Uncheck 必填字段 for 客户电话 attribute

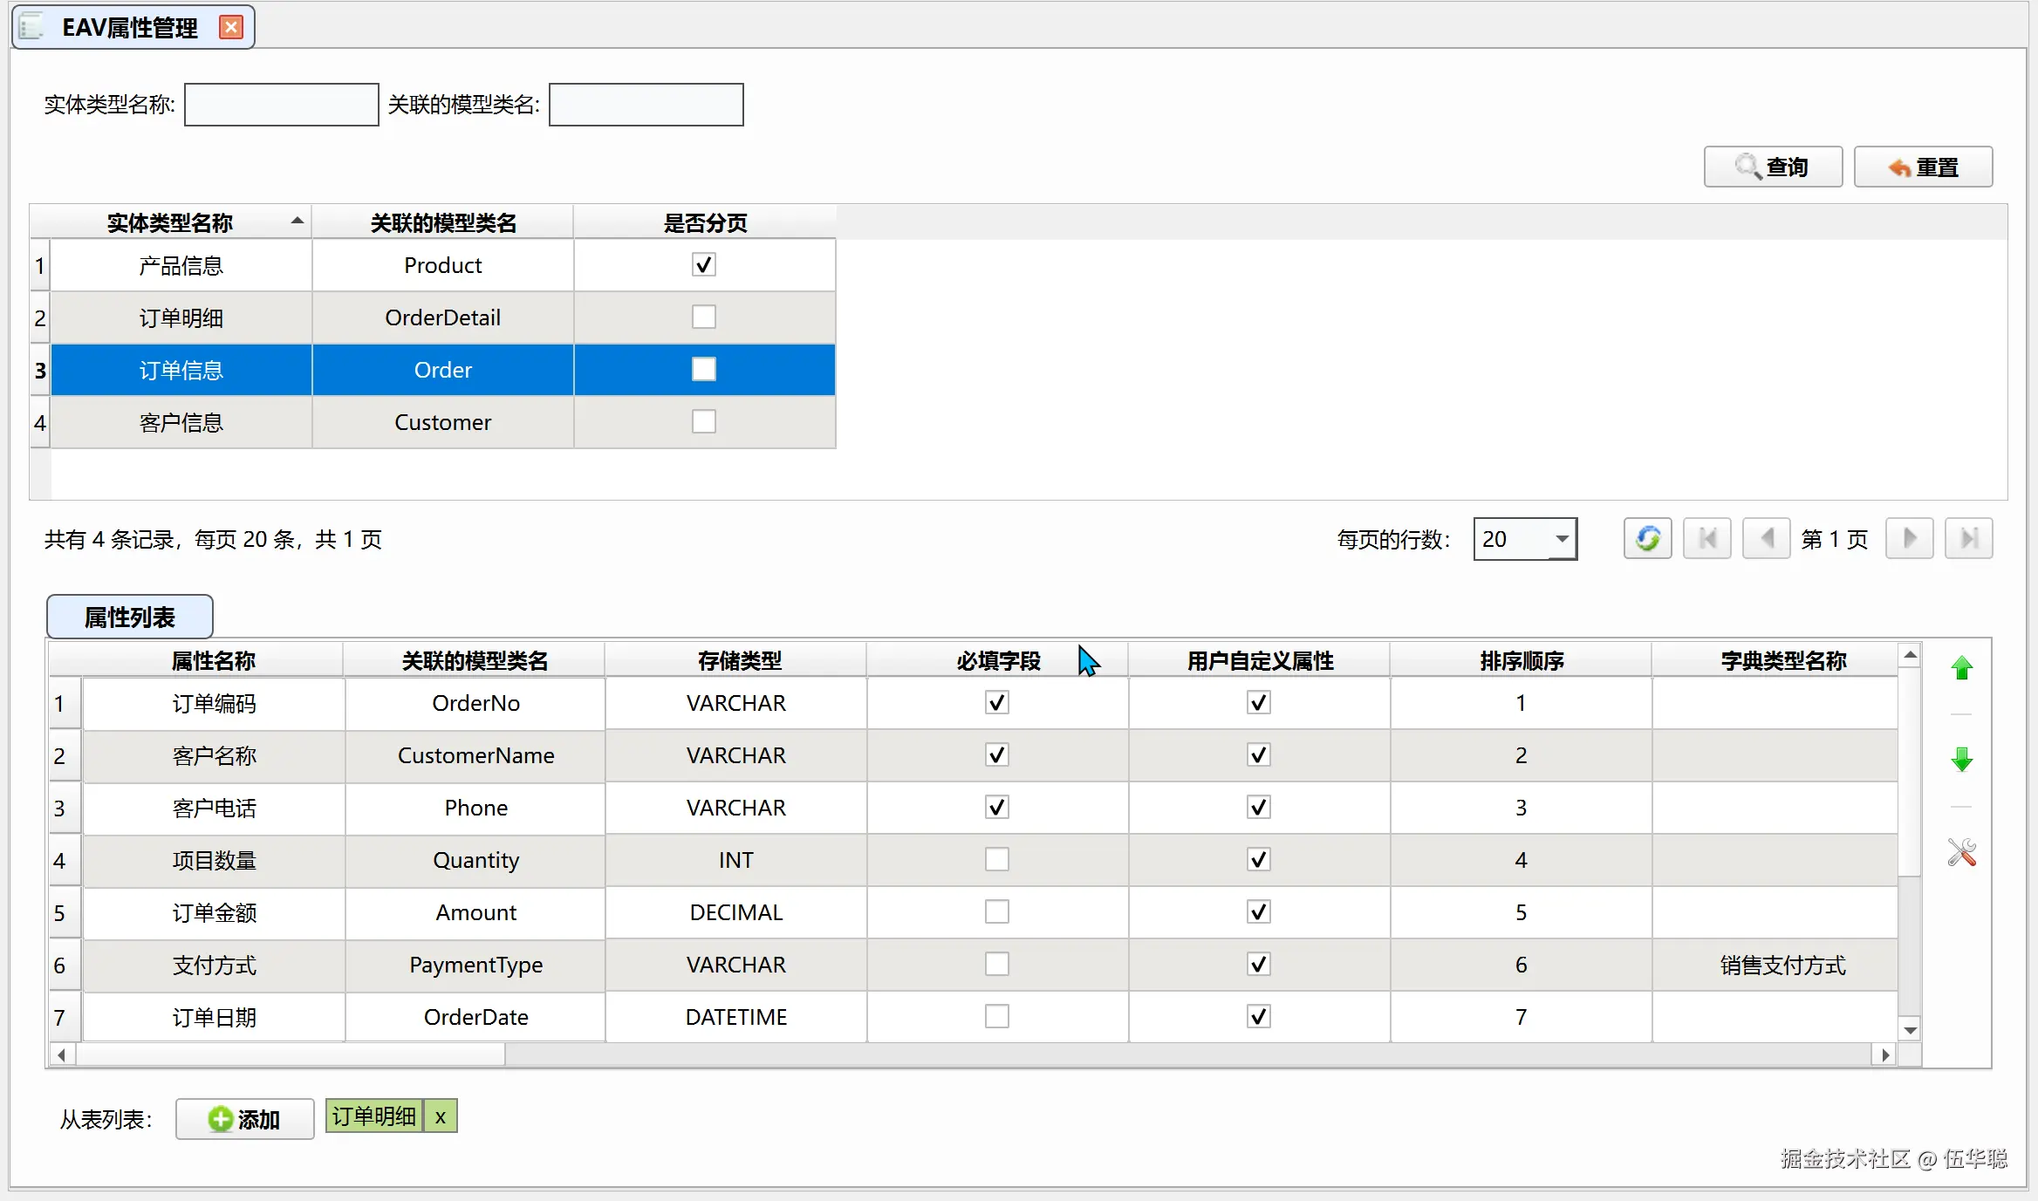[x=996, y=808]
